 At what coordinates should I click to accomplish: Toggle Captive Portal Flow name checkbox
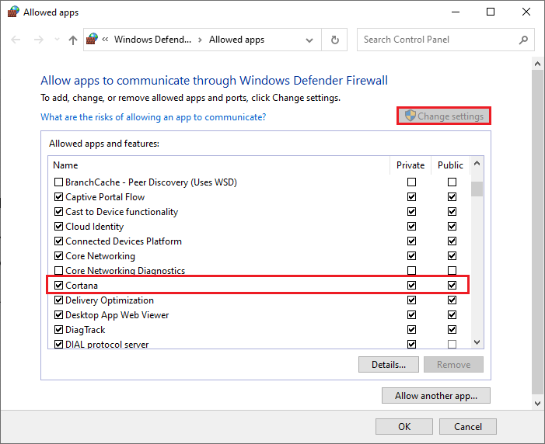[59, 197]
